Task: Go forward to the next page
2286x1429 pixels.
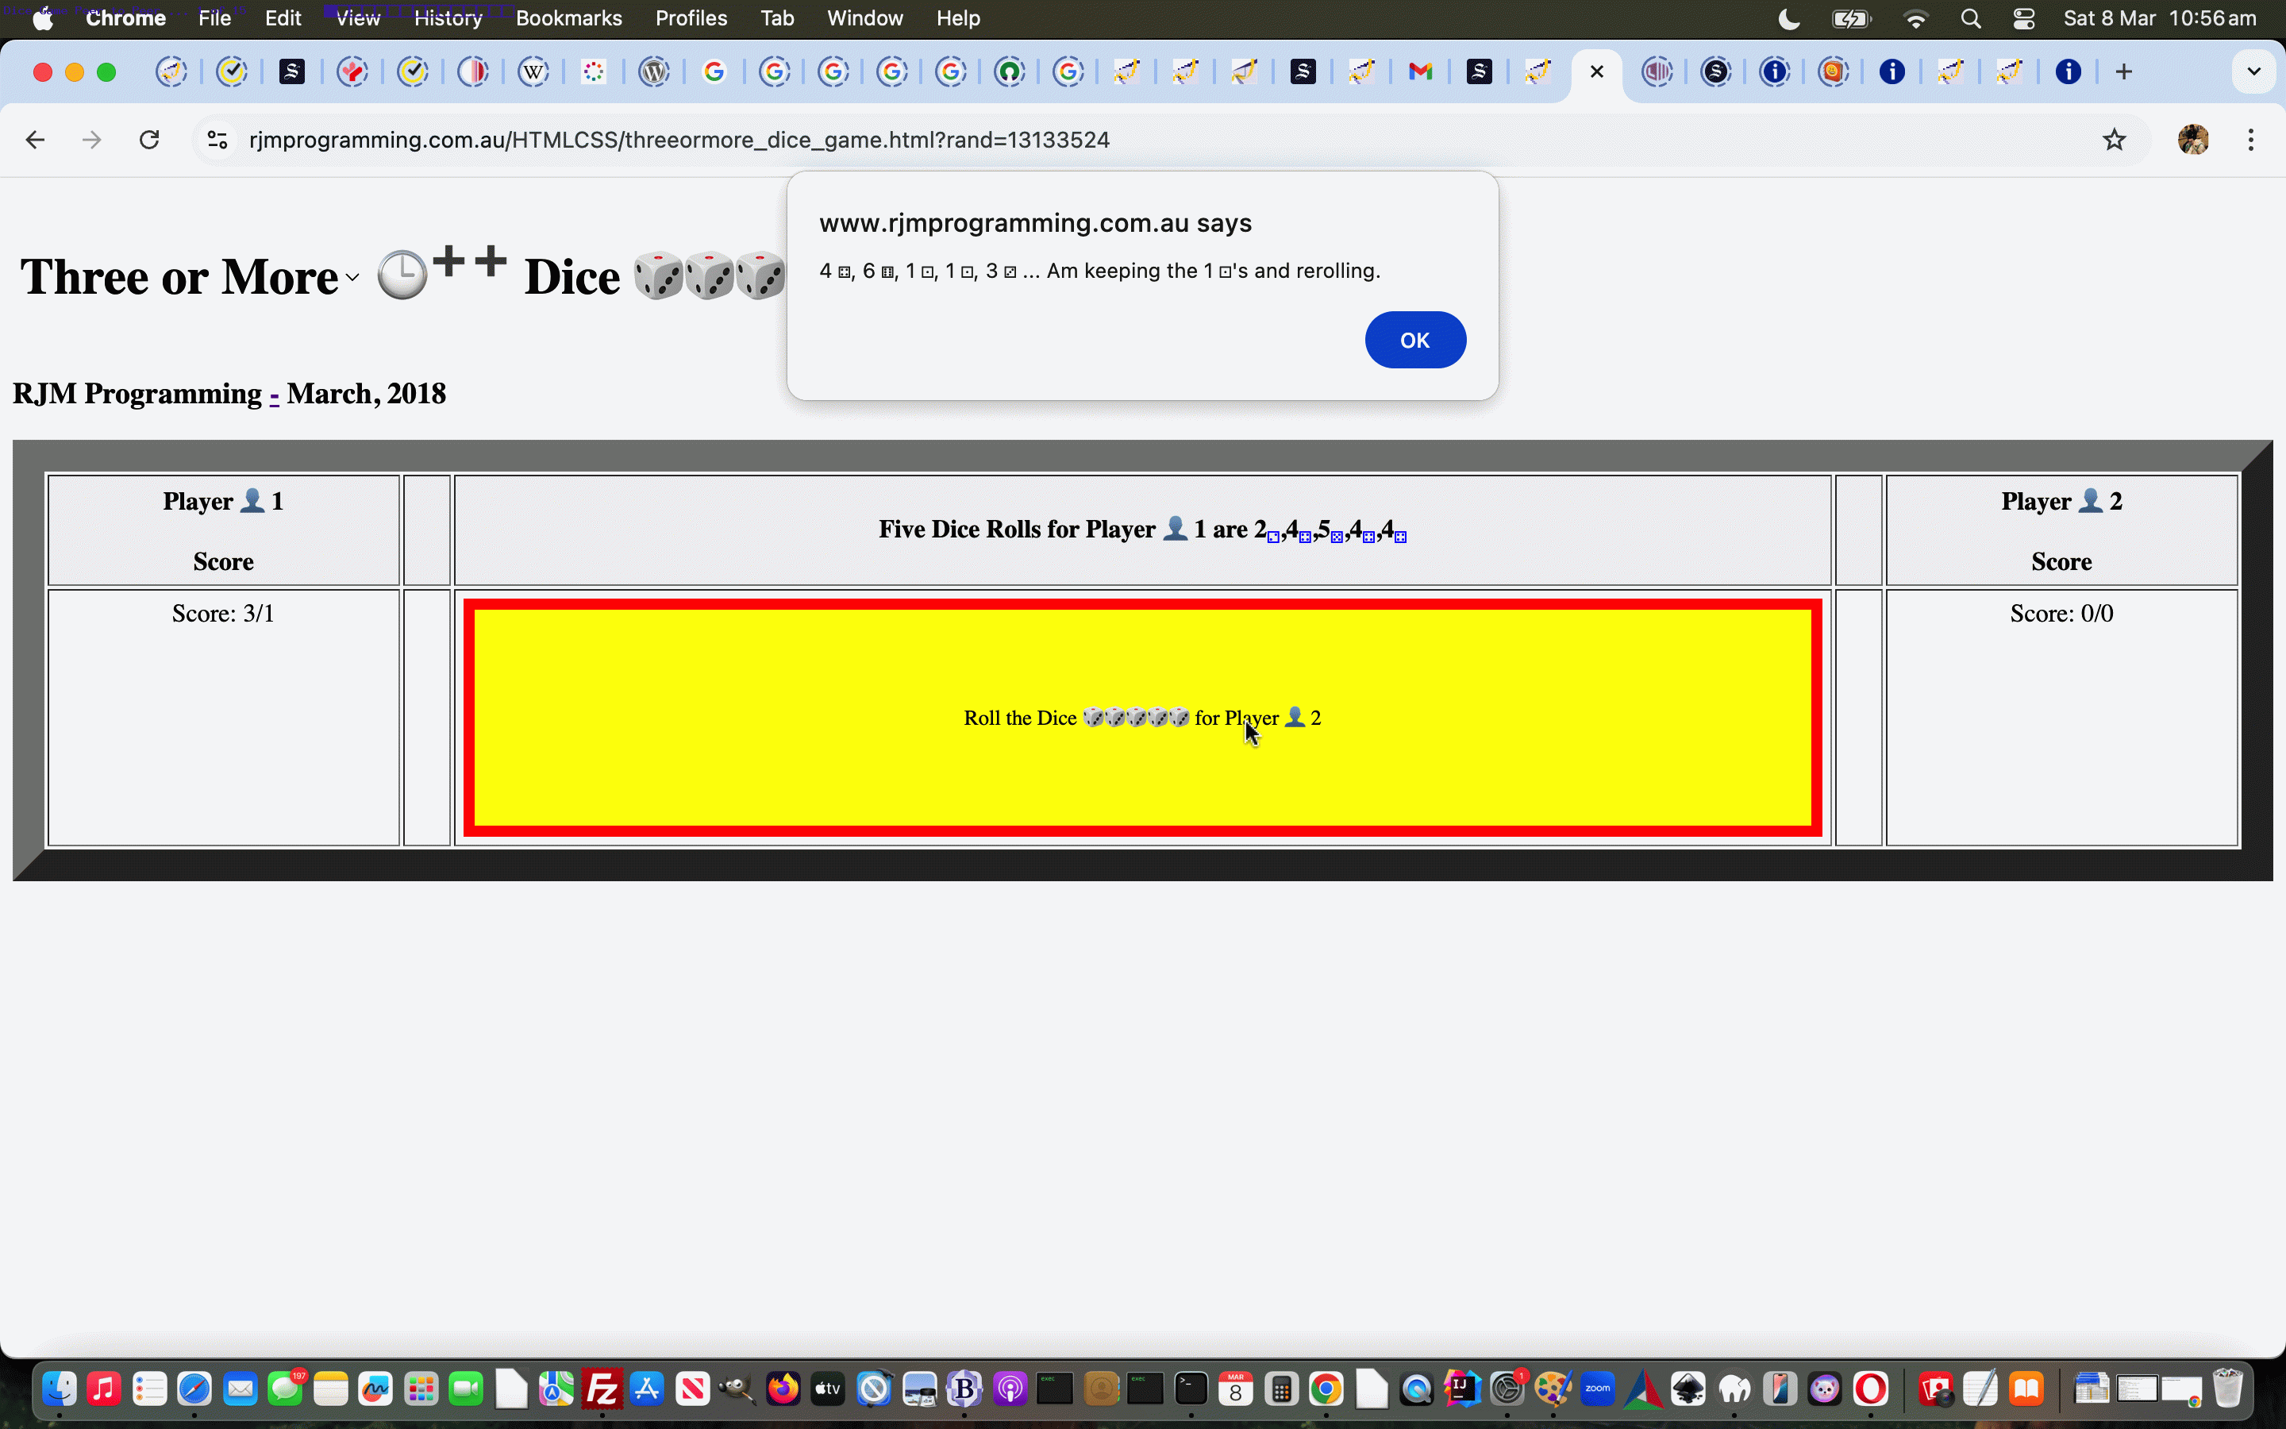Action: pos(91,140)
